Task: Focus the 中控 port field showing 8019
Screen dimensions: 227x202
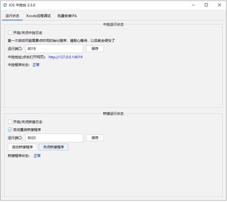Action: click(x=54, y=49)
